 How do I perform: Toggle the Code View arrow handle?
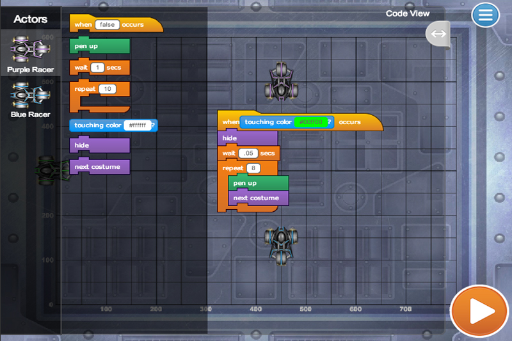438,34
